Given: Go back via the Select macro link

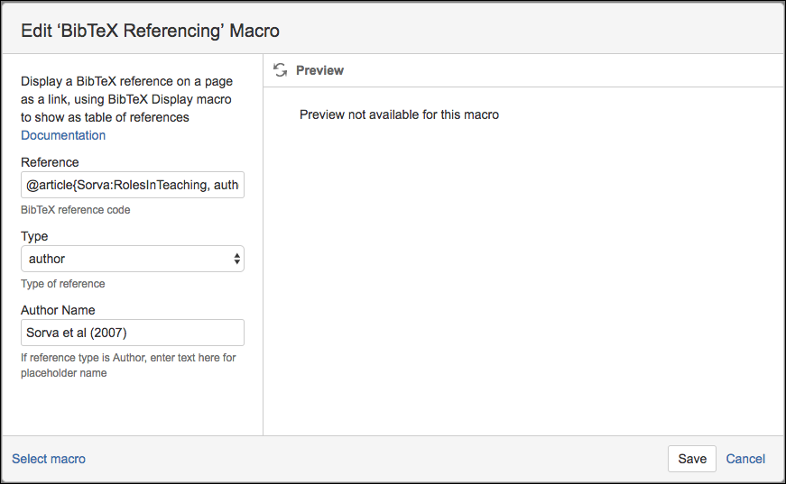Looking at the screenshot, I should [49, 459].
